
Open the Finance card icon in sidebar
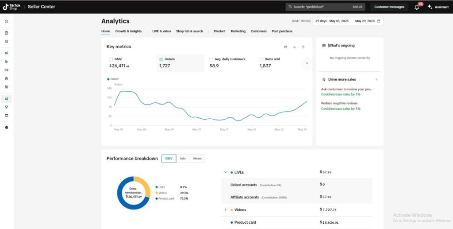[7, 115]
